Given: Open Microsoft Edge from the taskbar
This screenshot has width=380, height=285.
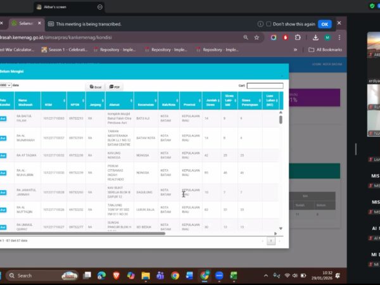Looking at the screenshot, I should pyautogui.click(x=101, y=275).
